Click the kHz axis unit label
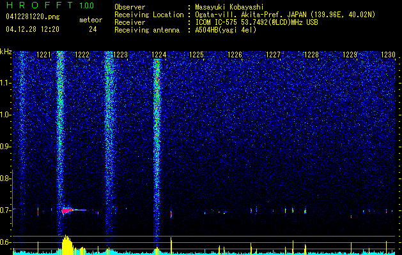This screenshot has height=255, width=402. (6, 52)
